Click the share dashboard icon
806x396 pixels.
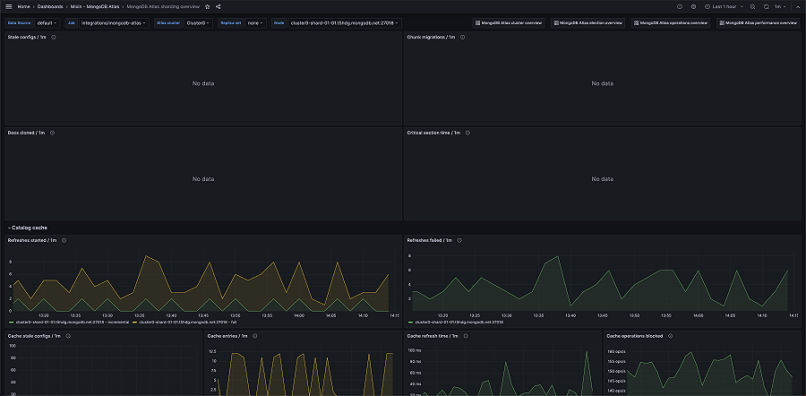(x=218, y=6)
